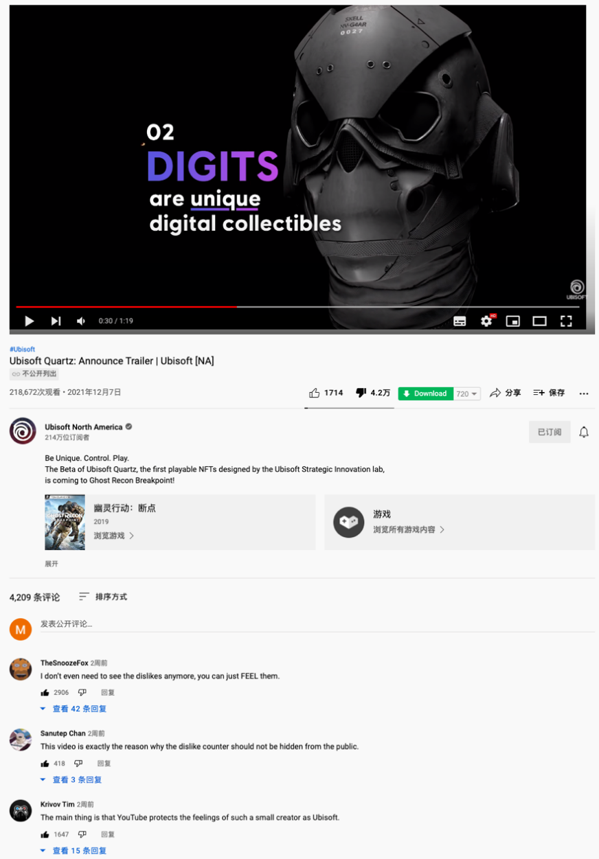Enable miniplayer mode icon
The height and width of the screenshot is (859, 599).
tap(513, 321)
